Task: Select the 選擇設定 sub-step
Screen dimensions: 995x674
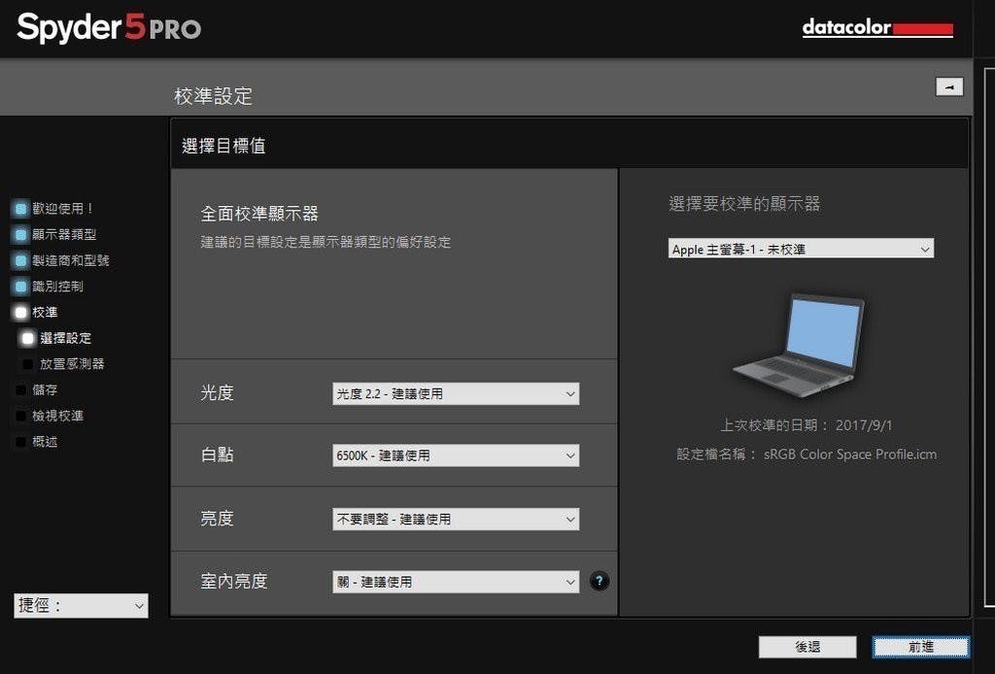Action: 65,339
